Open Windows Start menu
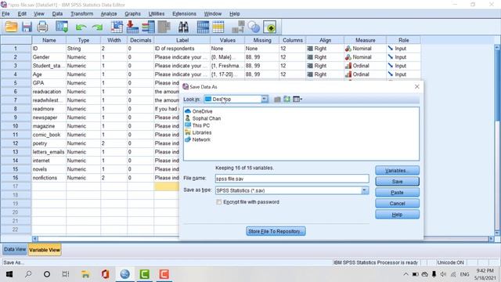This screenshot has width=501, height=282. [x=9, y=274]
